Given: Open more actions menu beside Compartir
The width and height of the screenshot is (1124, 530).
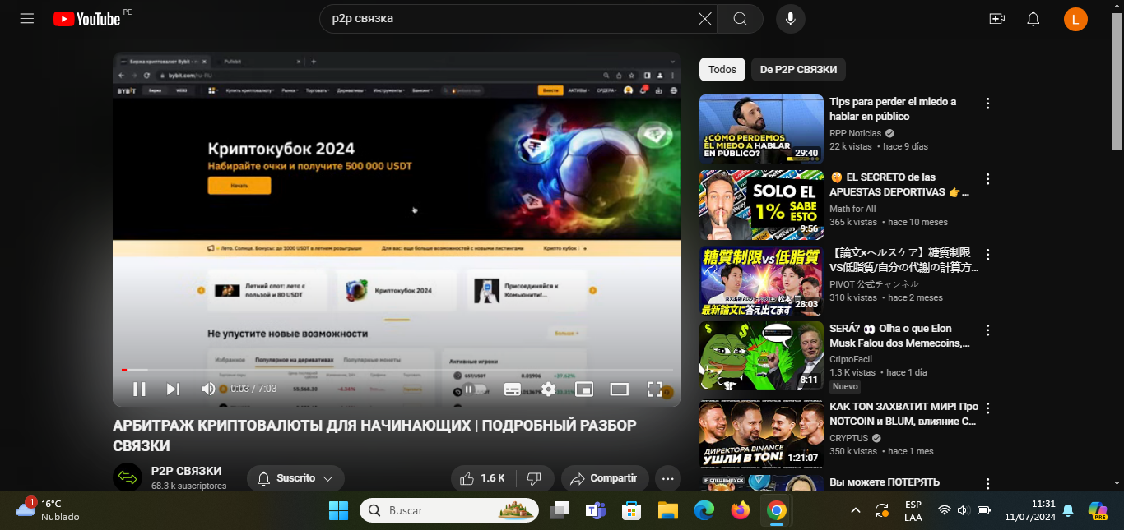Looking at the screenshot, I should [x=667, y=478].
